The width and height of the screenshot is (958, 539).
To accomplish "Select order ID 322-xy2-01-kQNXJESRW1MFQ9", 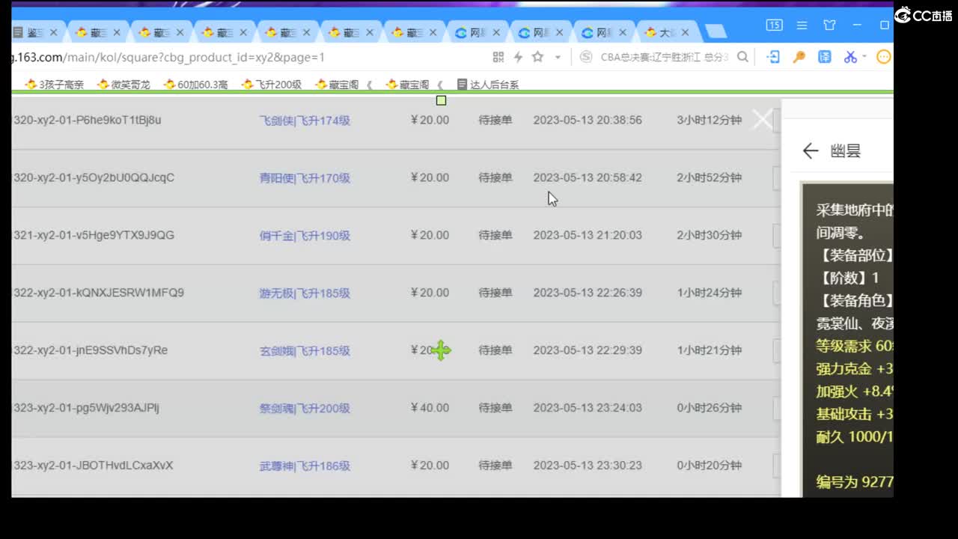I will click(98, 293).
